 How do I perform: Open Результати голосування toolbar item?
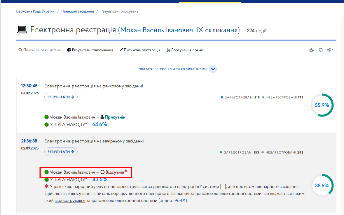90,50
